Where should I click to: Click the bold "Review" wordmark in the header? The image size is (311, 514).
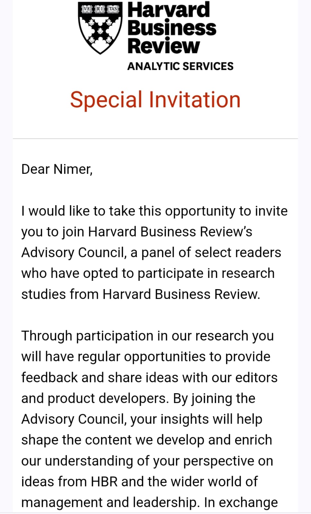point(164,46)
